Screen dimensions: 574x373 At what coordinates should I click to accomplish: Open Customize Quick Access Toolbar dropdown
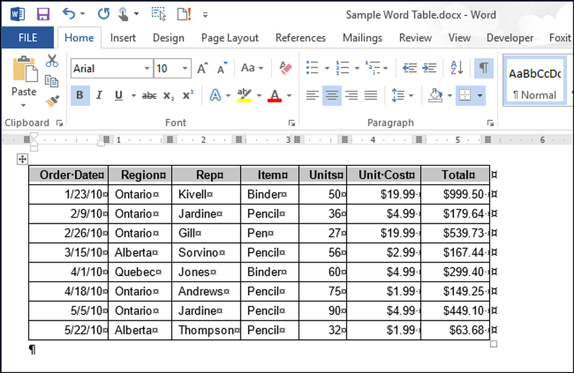[x=205, y=15]
